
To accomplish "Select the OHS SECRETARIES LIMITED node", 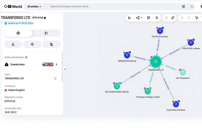I will [117, 86].
